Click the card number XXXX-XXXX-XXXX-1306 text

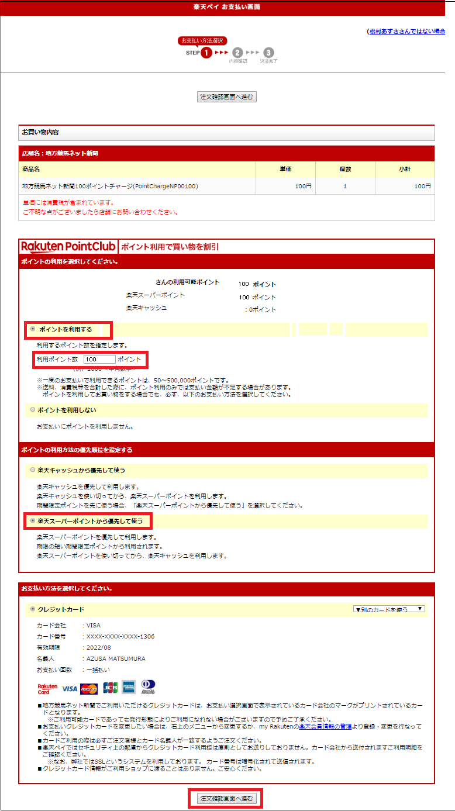point(120,636)
